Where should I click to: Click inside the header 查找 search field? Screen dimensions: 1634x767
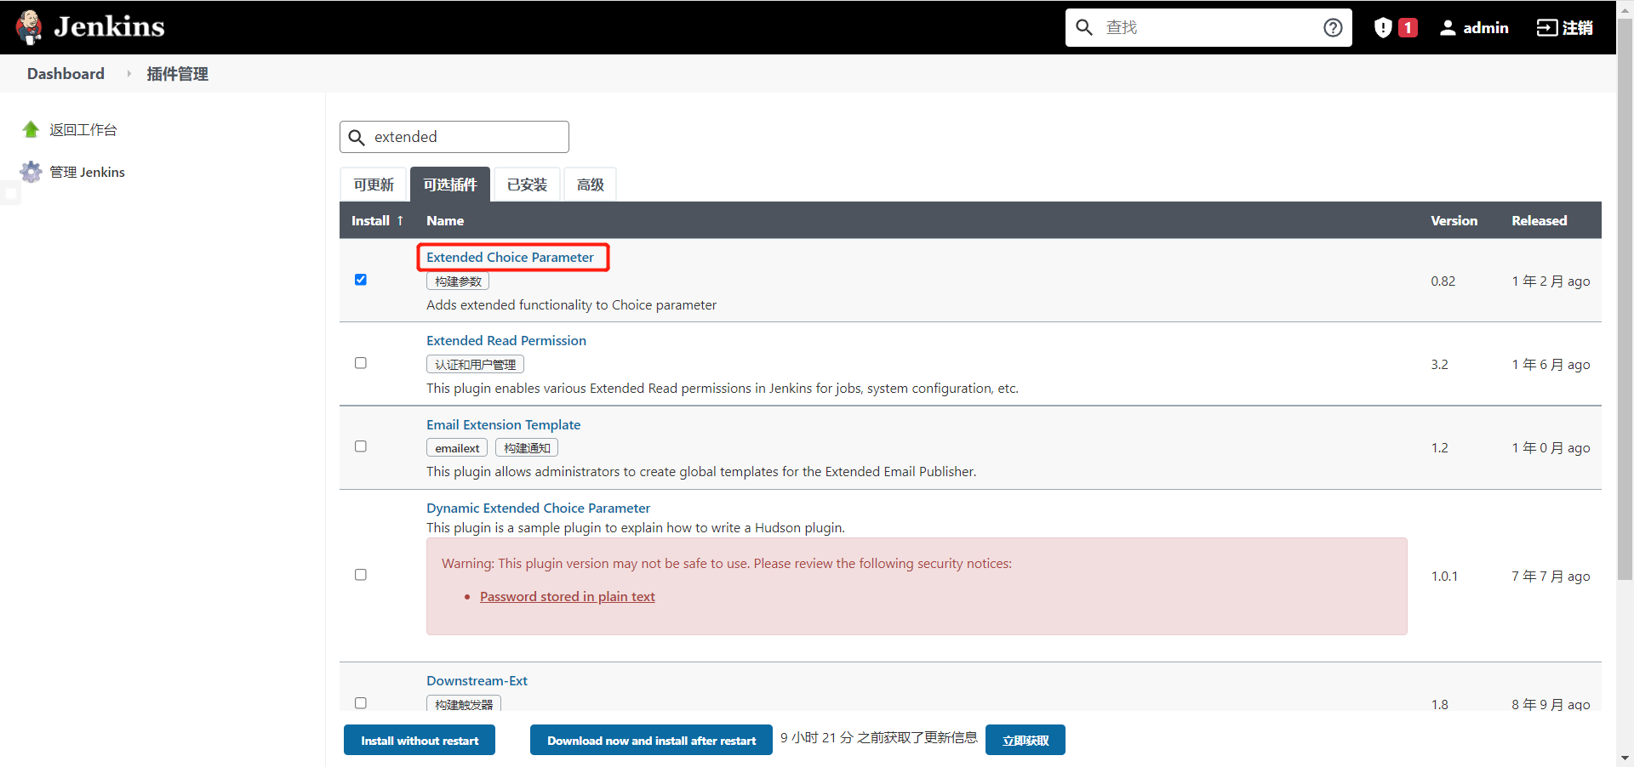click(1208, 27)
